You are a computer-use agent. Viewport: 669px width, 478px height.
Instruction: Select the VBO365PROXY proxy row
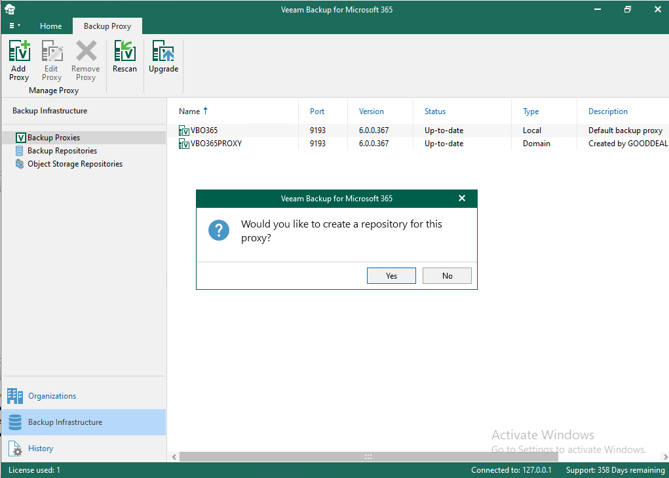418,144
